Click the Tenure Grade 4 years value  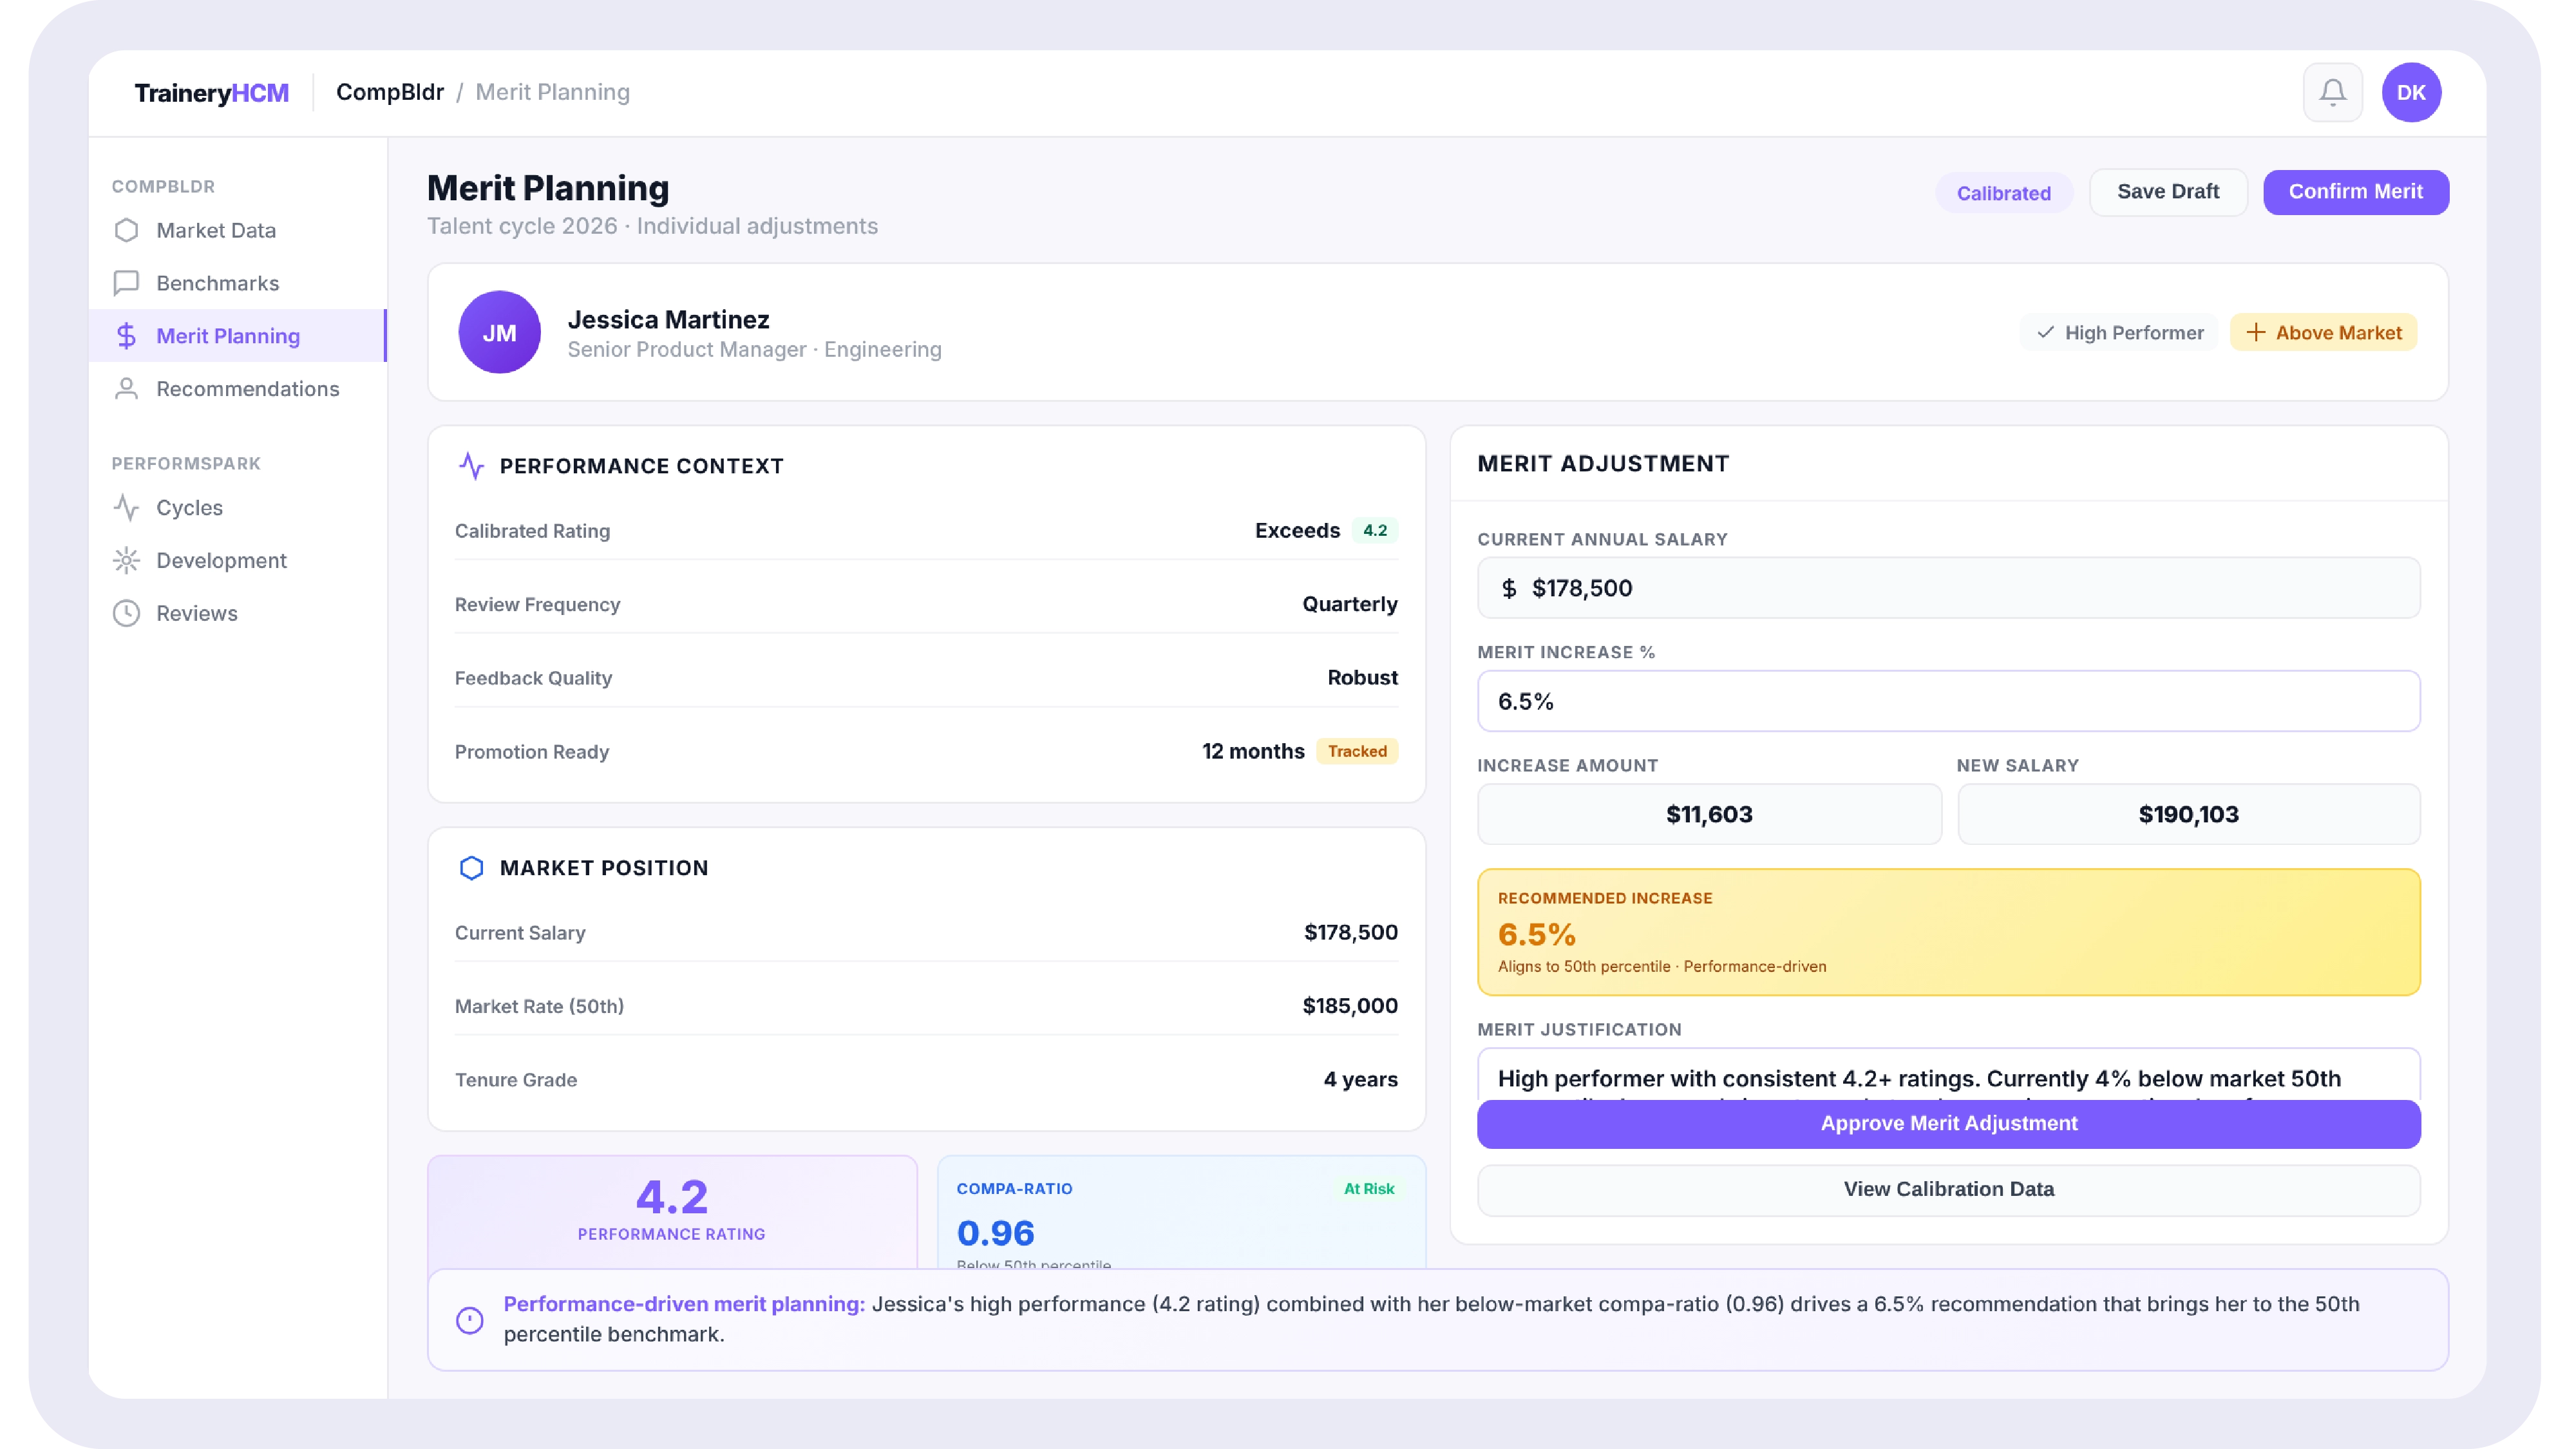pyautogui.click(x=1360, y=1080)
